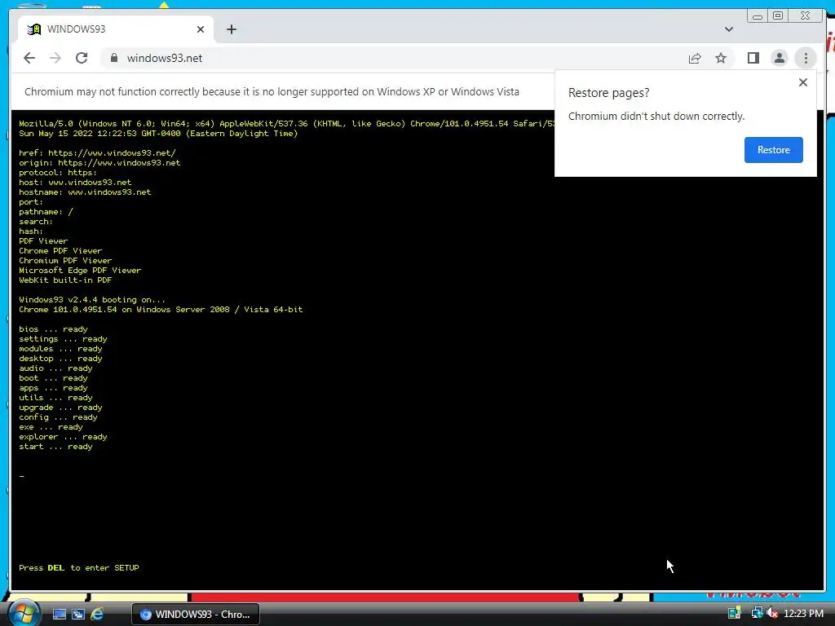Click 'Chromium may not function correctly' warning text
This screenshot has height=626, width=835.
(x=272, y=91)
